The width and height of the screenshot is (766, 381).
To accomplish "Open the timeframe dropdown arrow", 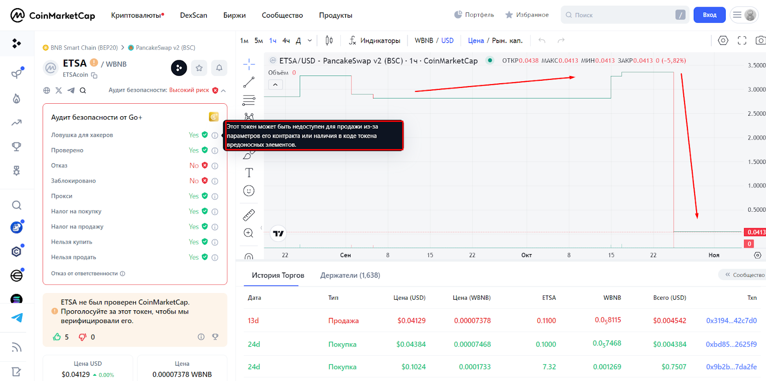I will [x=310, y=41].
